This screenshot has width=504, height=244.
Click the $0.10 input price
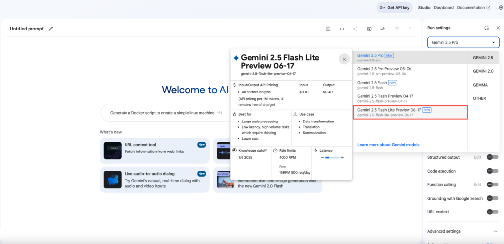coord(303,92)
